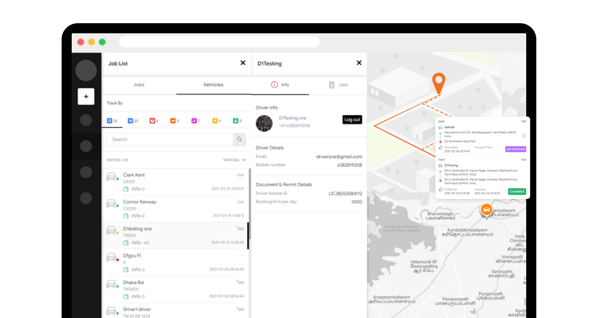
Task: Click the car icon beside Clark Kent
Action: [112, 177]
